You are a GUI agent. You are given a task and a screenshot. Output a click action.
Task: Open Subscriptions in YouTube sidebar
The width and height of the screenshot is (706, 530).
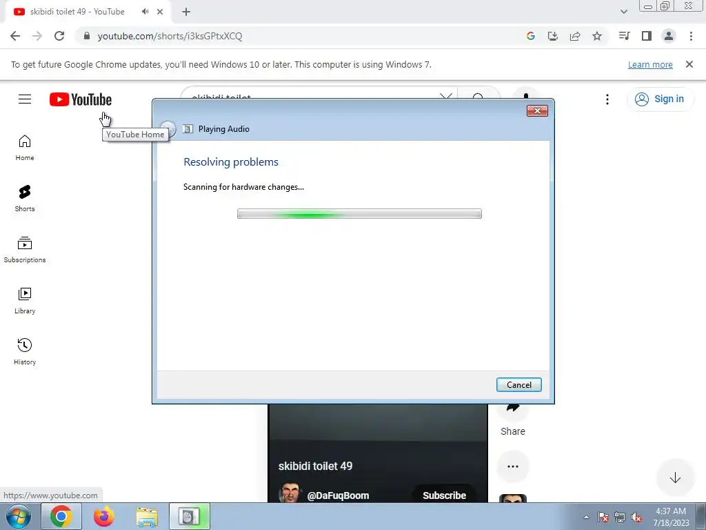25,250
